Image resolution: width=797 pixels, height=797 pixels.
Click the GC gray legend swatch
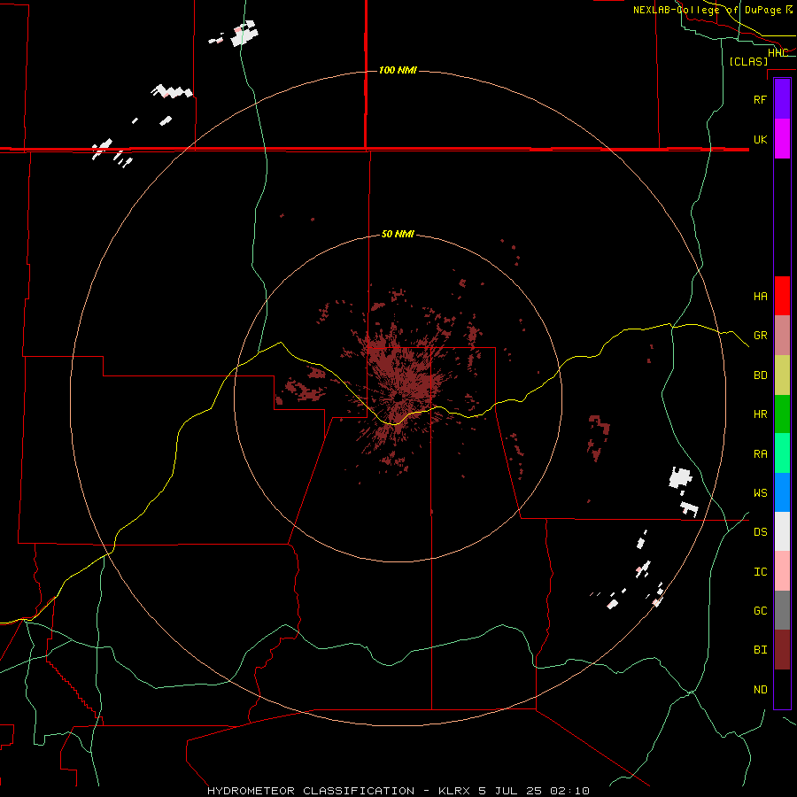tap(782, 610)
